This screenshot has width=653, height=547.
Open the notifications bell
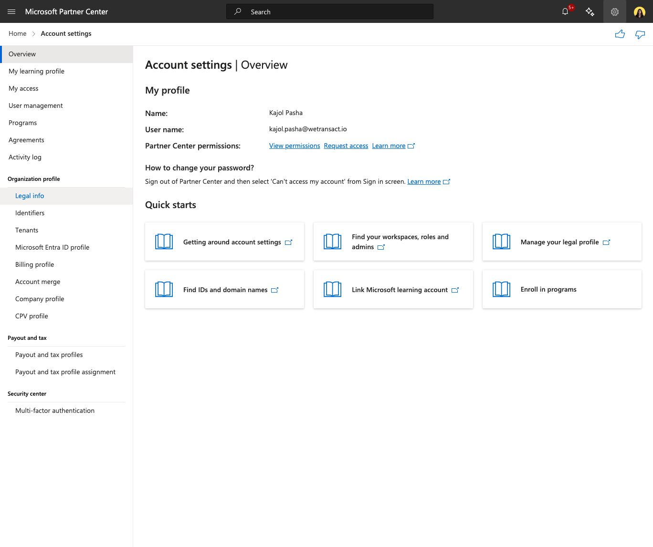click(566, 11)
